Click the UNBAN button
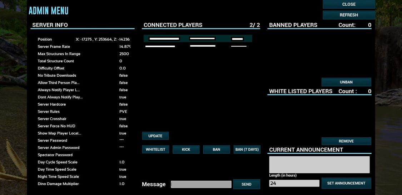The image size is (402, 195). pyautogui.click(x=346, y=82)
